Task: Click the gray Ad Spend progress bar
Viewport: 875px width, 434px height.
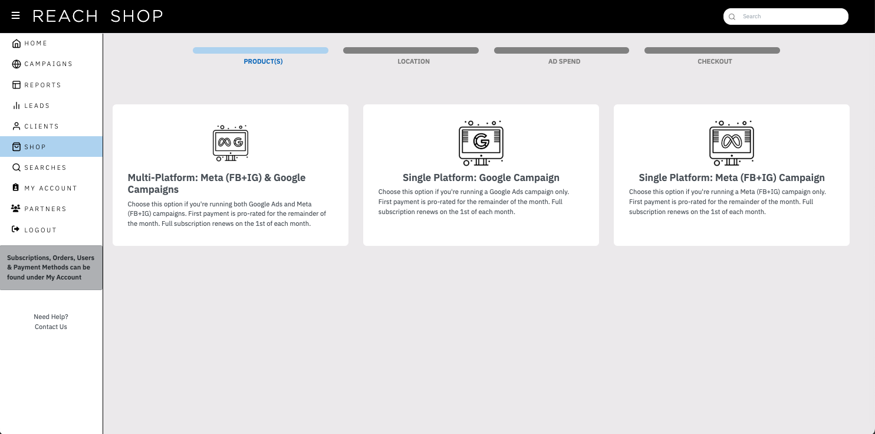Action: tap(561, 51)
